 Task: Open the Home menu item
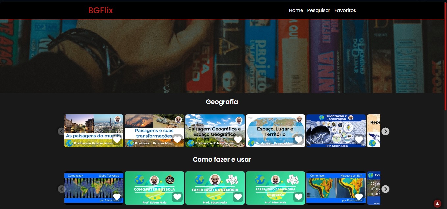pos(296,10)
